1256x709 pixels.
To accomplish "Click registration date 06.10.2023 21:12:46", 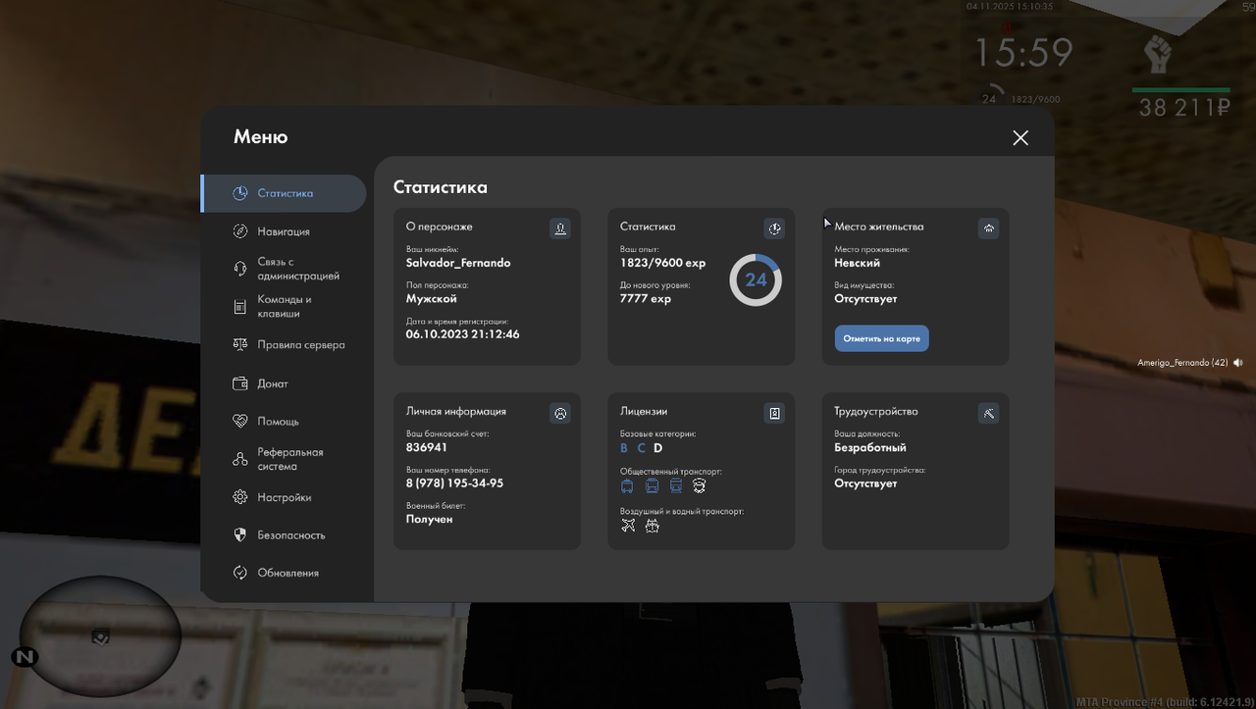I will point(463,334).
